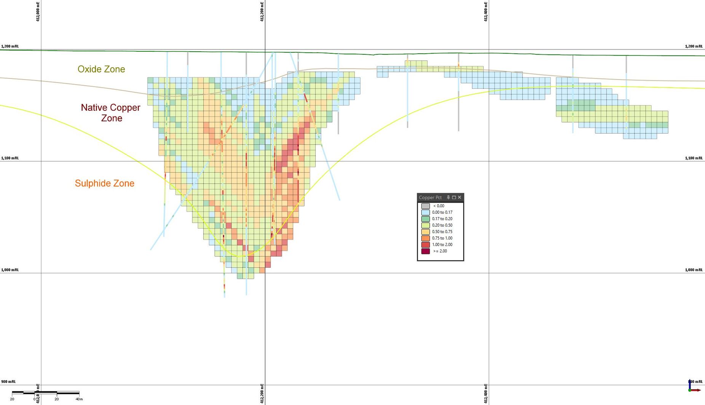This screenshot has height=405, width=705.
Task: Pin the Copper Pct legend panel
Action: (448, 197)
